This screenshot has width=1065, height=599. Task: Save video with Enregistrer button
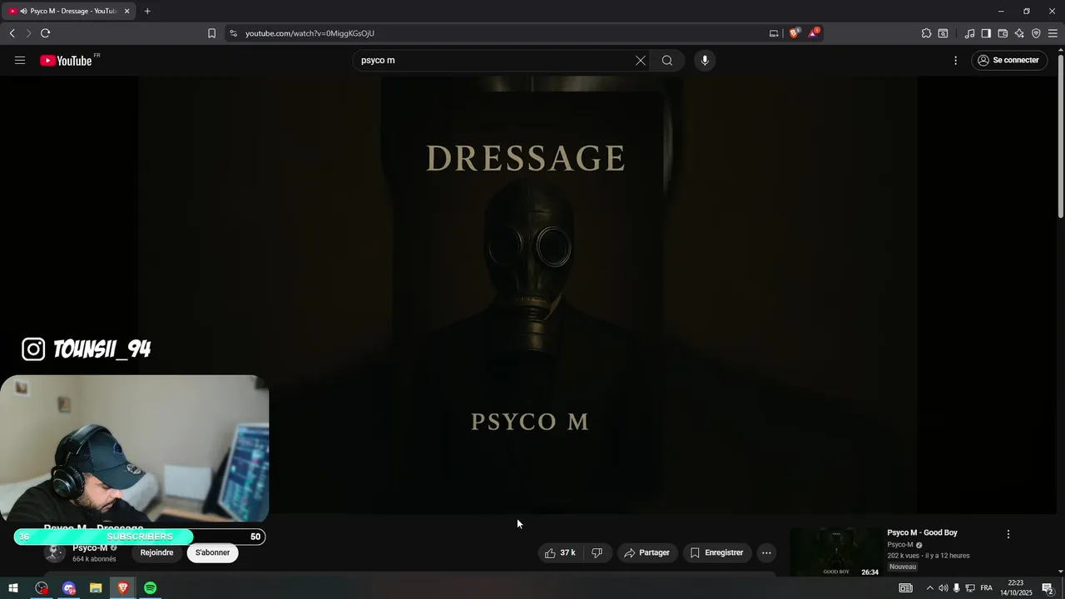(716, 552)
